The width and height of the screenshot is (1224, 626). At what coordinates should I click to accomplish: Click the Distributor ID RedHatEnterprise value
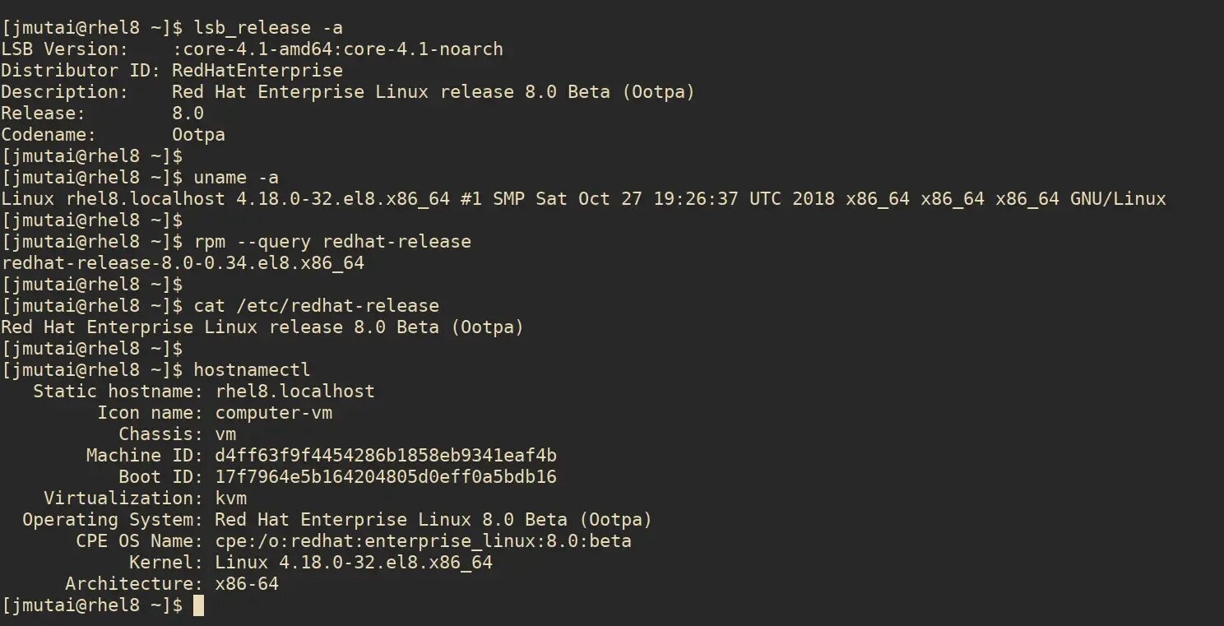257,71
